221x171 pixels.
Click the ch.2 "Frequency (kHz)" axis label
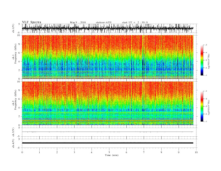tap(16, 100)
